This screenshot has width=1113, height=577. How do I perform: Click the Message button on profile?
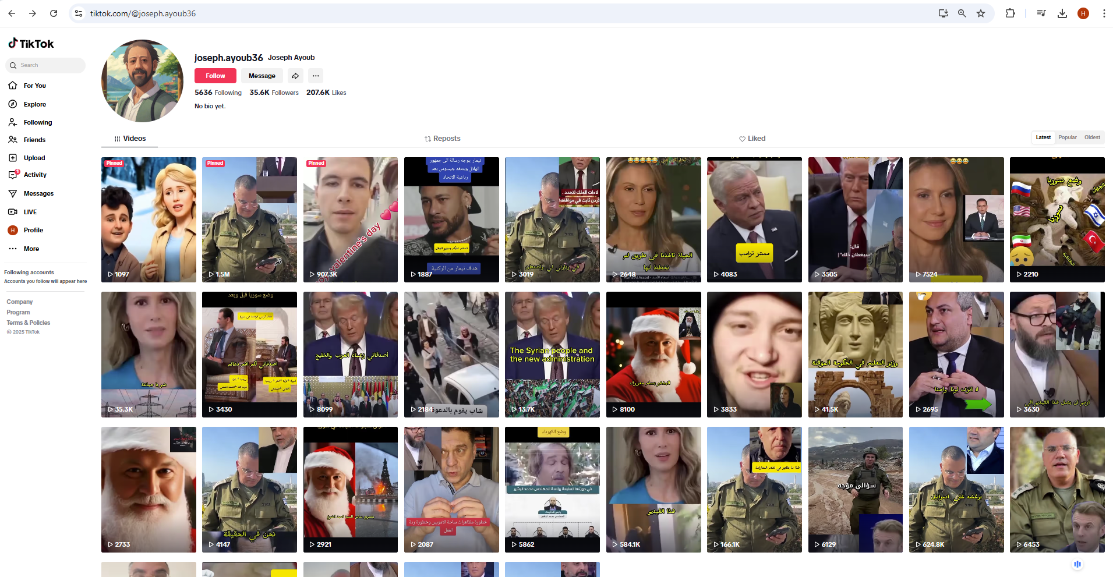(x=262, y=76)
